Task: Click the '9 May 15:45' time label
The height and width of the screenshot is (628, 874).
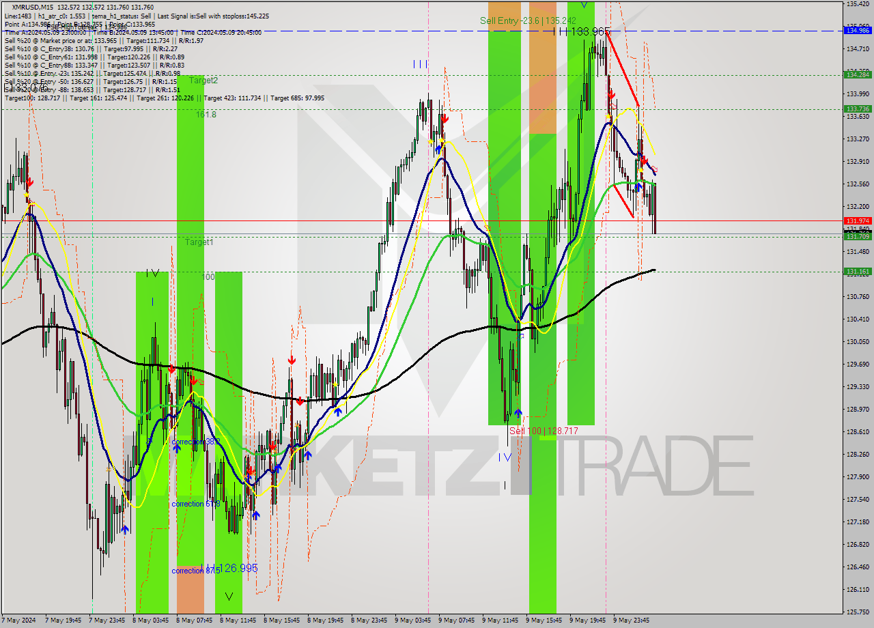Action: [x=544, y=620]
